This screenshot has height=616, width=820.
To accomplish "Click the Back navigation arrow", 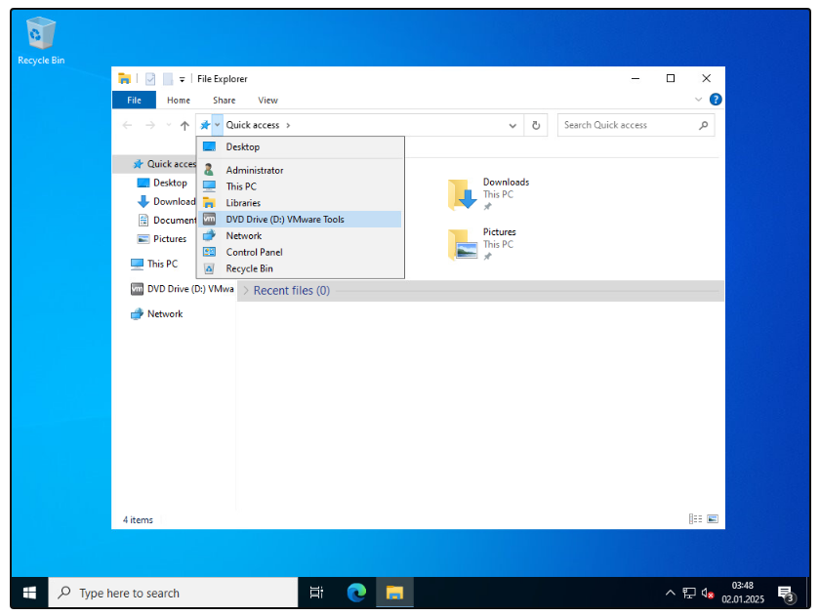I will [127, 125].
